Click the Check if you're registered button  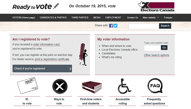point(42,68)
